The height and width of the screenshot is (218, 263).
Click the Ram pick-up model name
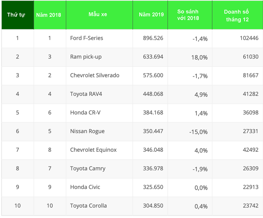86,57
